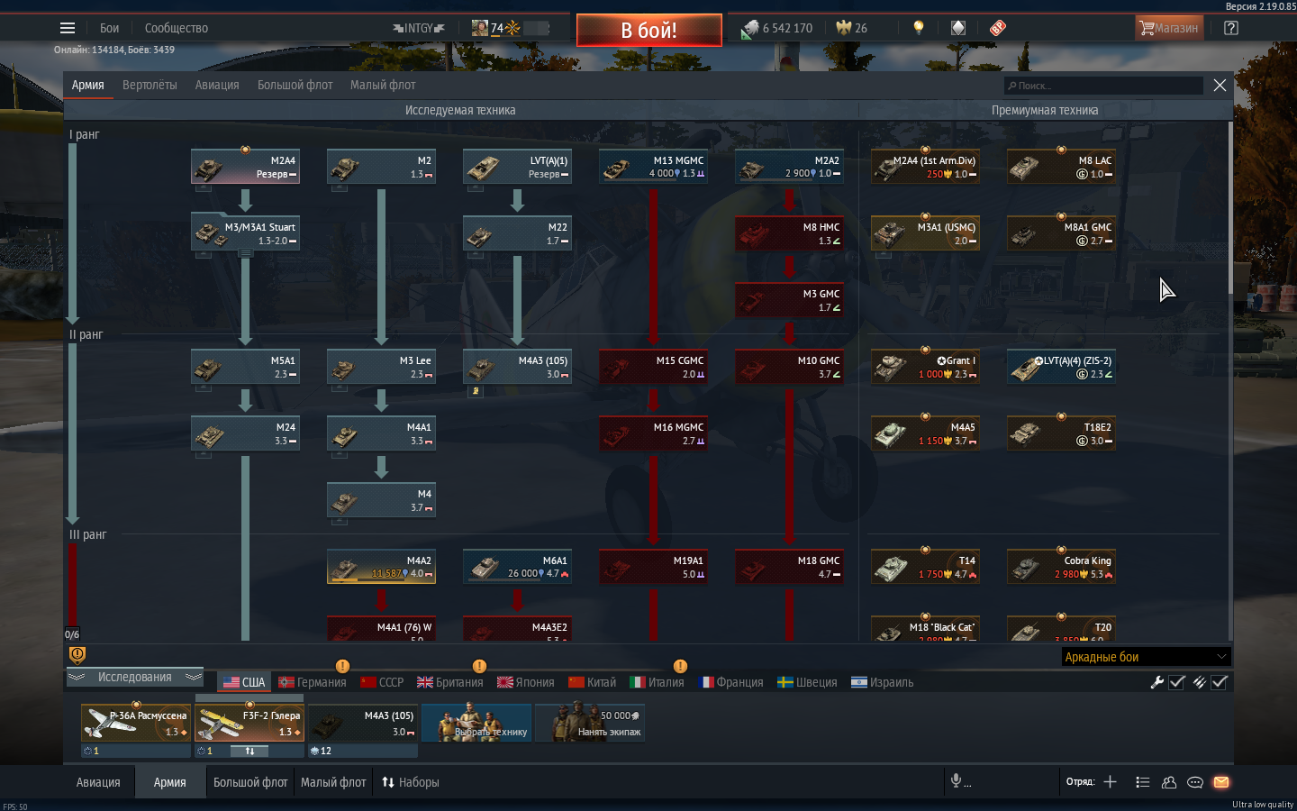The image size is (1297, 811).
Task: Click the Silver Lions currency icon
Action: point(750,30)
